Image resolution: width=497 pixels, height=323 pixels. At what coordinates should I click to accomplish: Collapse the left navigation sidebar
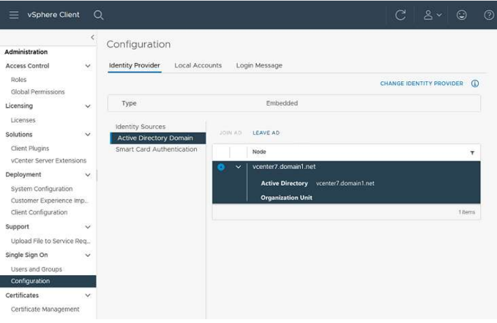coord(92,38)
